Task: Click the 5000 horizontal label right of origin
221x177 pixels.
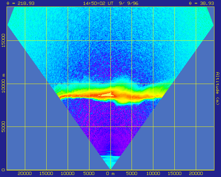Action: [132, 174]
